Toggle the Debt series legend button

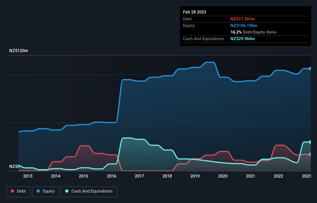point(19,191)
